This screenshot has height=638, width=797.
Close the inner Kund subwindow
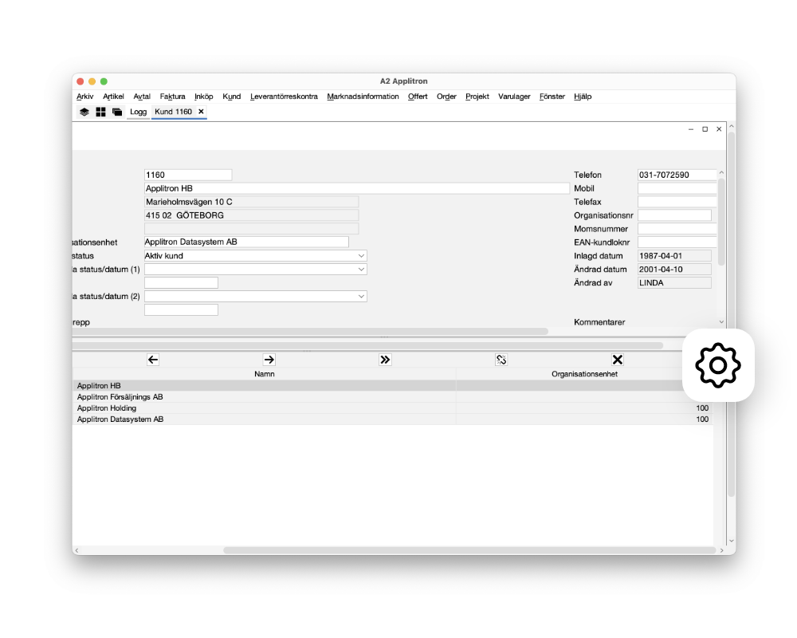(719, 129)
